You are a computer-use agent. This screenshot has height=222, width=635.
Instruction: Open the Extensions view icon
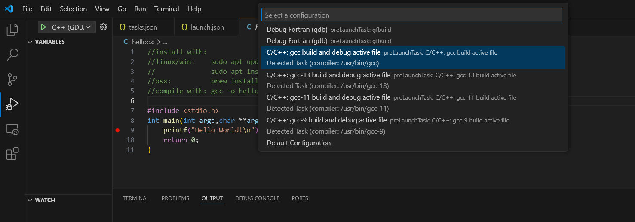point(12,154)
